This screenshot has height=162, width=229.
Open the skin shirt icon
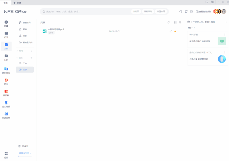tap(186, 11)
